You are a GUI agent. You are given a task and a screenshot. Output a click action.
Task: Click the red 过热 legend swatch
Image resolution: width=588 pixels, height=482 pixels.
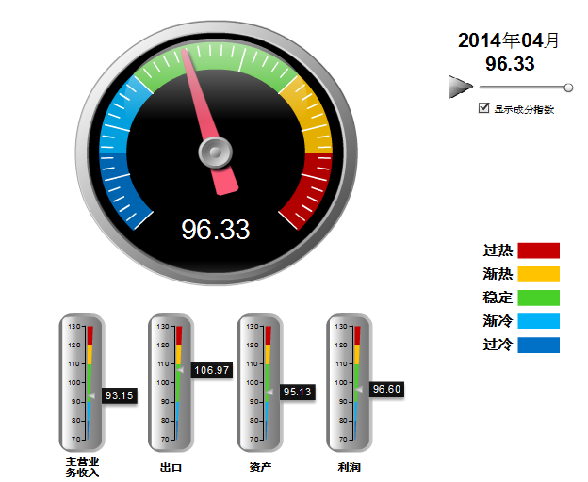[538, 250]
